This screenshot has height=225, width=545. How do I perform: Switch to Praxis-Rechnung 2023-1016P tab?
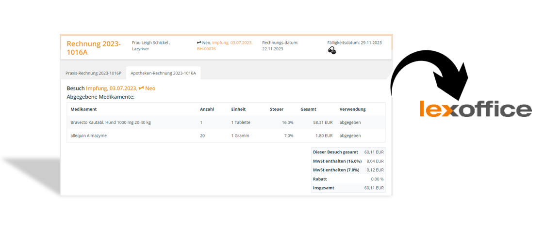click(x=94, y=73)
